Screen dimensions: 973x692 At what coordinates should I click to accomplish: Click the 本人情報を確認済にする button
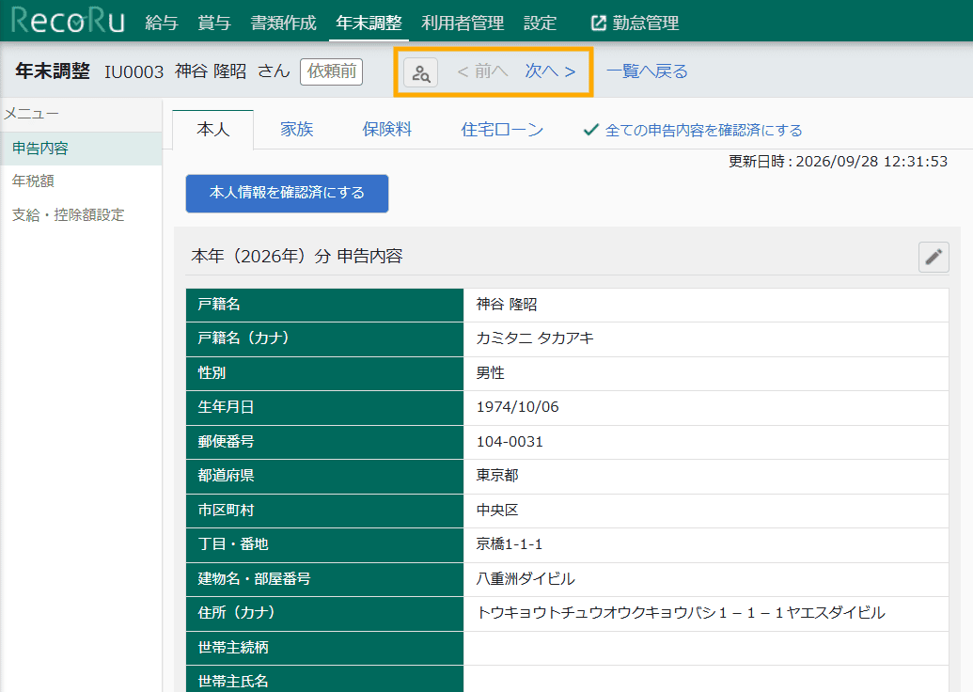point(287,193)
